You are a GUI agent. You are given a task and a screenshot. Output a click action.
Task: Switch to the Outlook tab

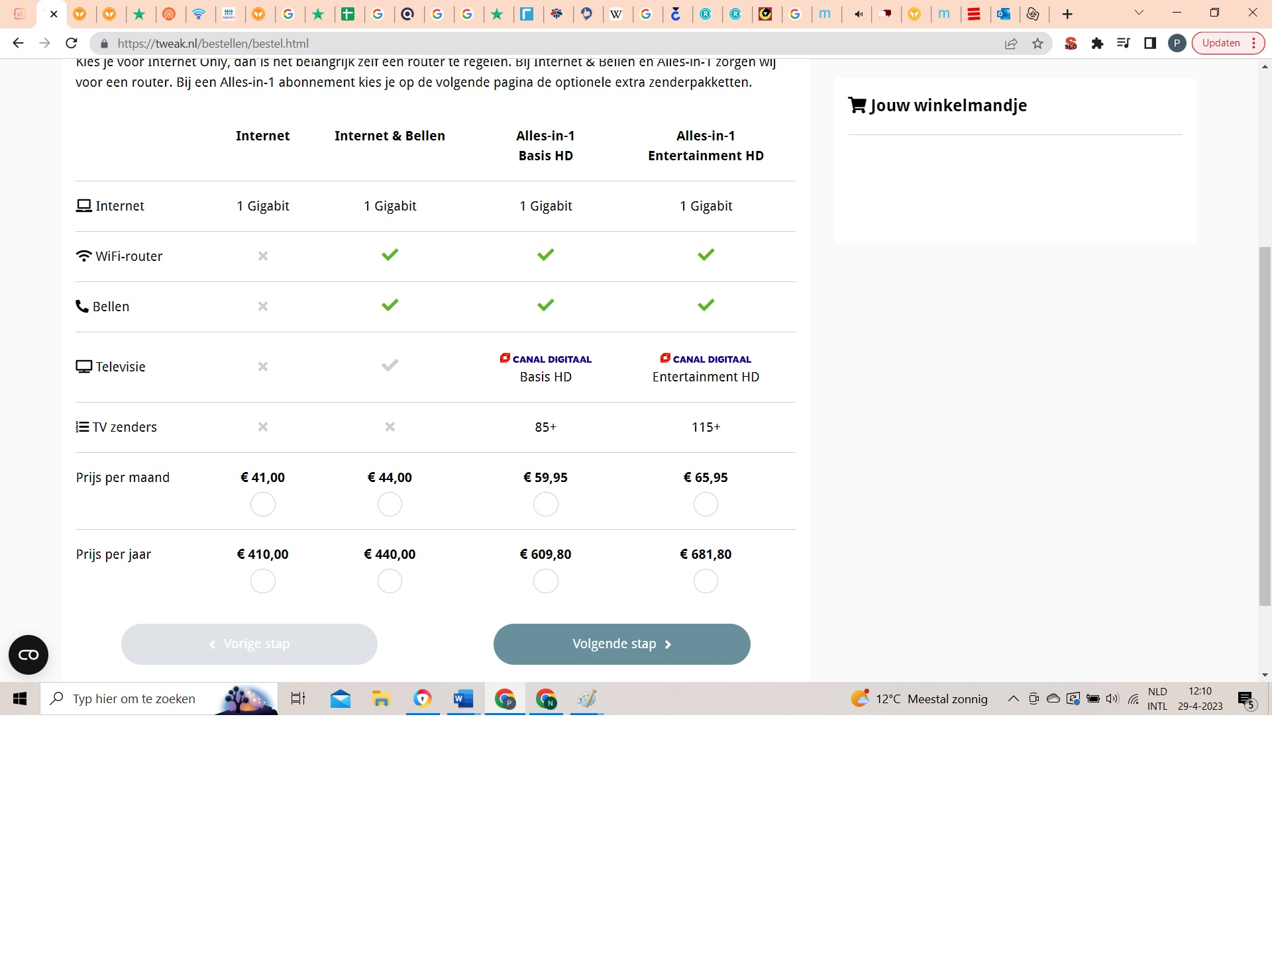(1004, 14)
